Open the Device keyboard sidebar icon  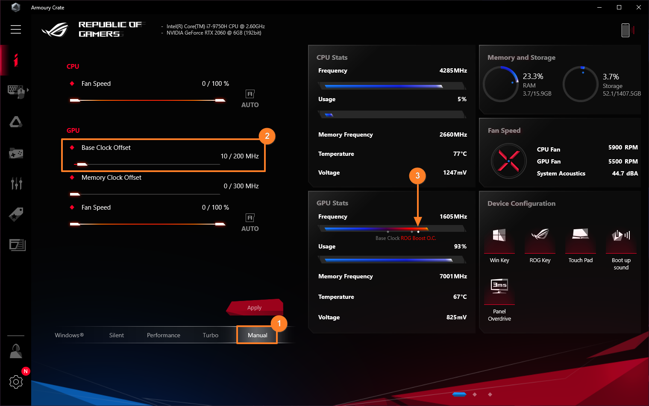point(16,91)
